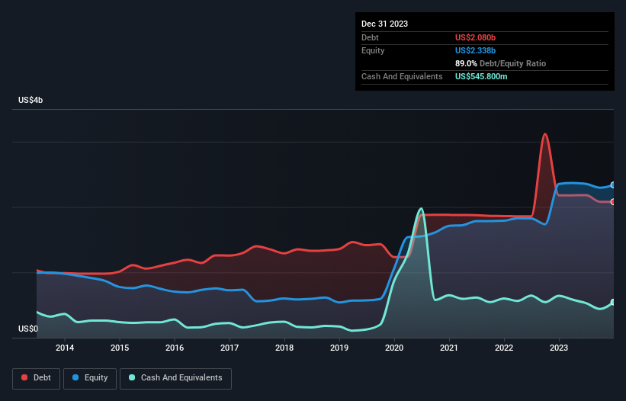Click the US$4b y-axis label

pyautogui.click(x=30, y=100)
